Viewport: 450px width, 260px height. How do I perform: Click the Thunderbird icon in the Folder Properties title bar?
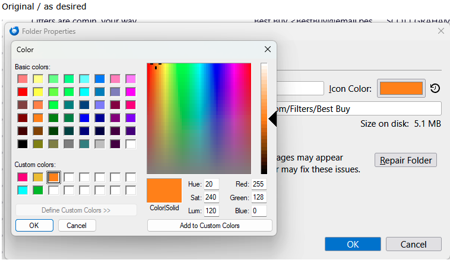(x=14, y=31)
